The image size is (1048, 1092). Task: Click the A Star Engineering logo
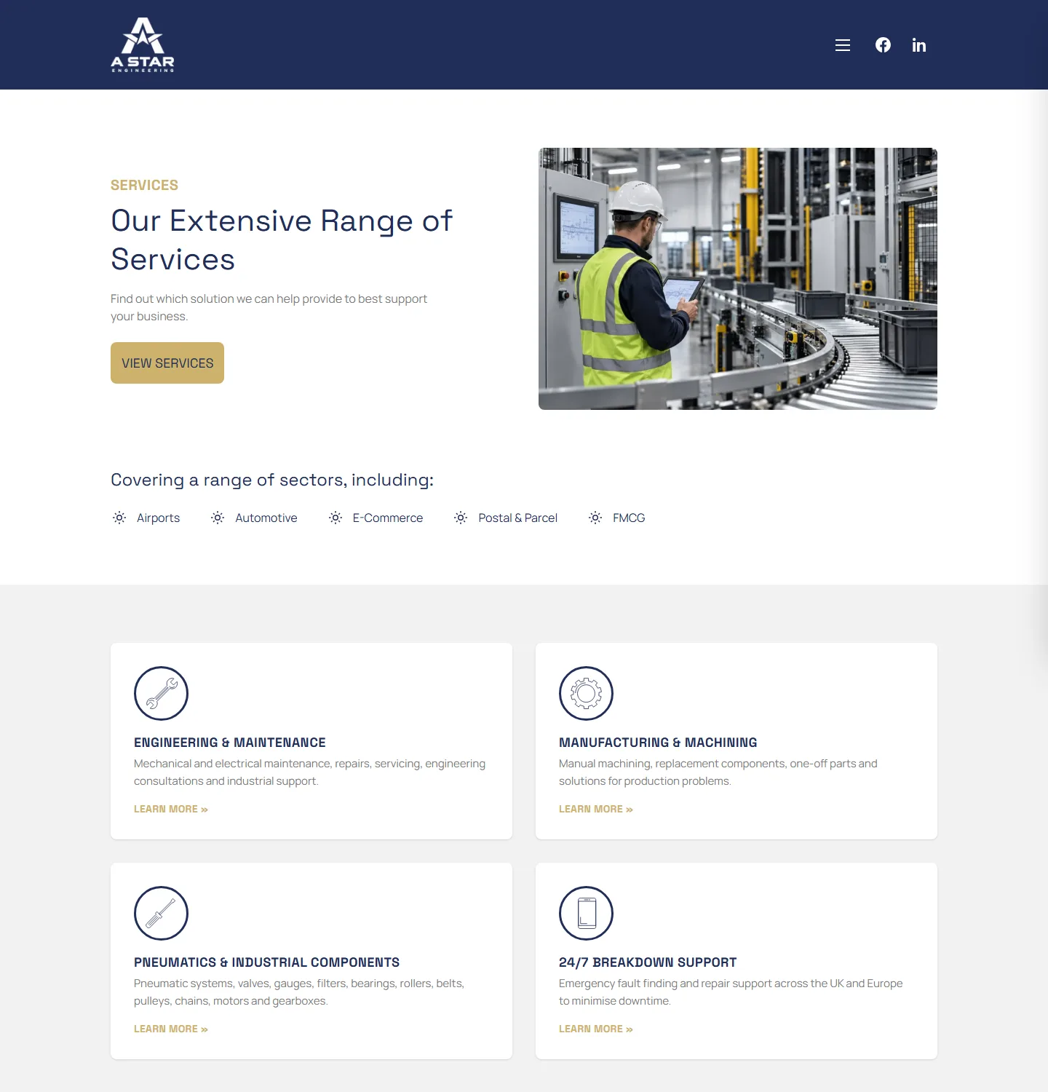click(x=143, y=44)
